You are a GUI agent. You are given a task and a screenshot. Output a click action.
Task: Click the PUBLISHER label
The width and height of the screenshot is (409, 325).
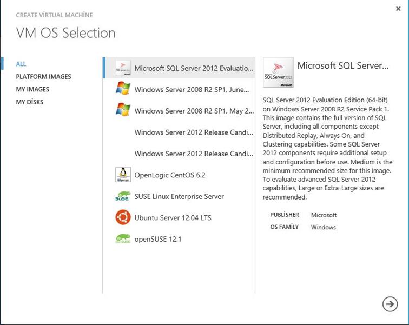pos(285,215)
